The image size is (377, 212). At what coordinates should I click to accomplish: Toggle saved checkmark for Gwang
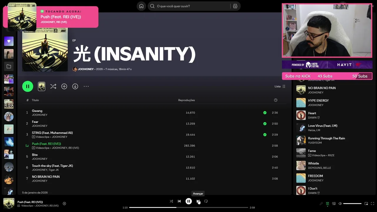[265, 113]
